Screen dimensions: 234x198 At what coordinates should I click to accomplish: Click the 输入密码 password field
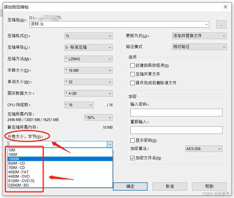[176, 113]
